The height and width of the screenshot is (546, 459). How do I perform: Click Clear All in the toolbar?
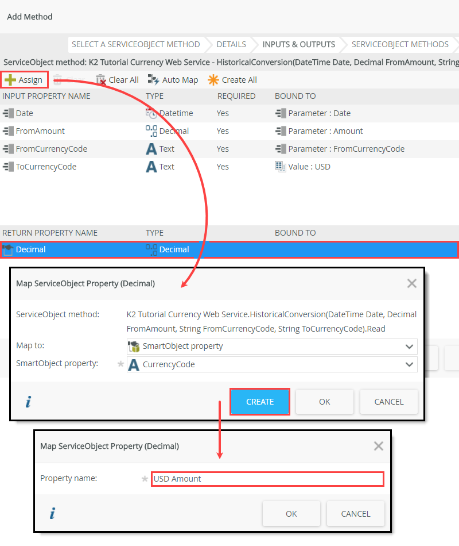tap(117, 80)
